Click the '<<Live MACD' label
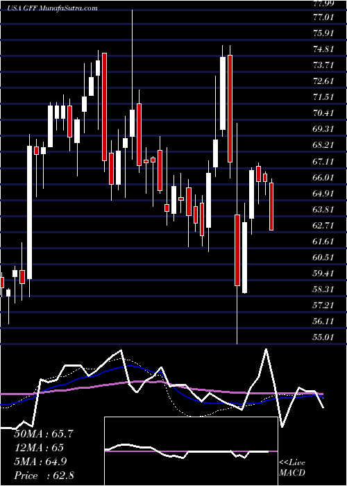This screenshot has width=347, height=486. (x=292, y=469)
